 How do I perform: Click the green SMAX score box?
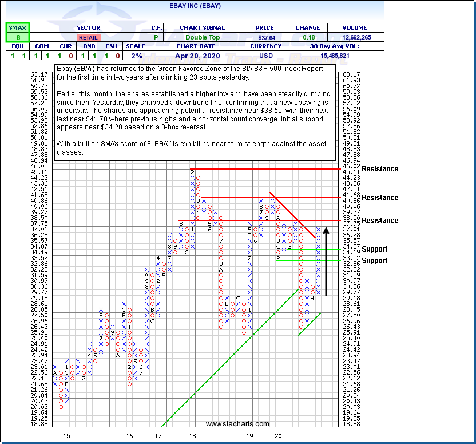(x=18, y=37)
